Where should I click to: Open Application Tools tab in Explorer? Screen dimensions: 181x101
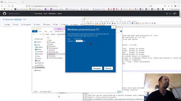pyautogui.click(x=59, y=31)
